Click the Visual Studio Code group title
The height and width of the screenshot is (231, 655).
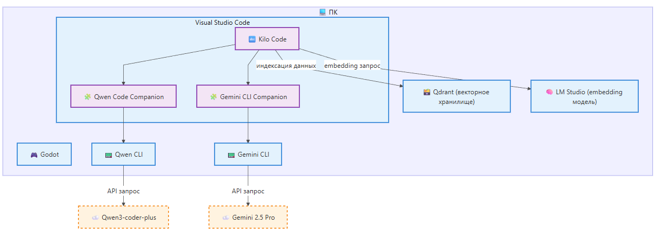[223, 22]
